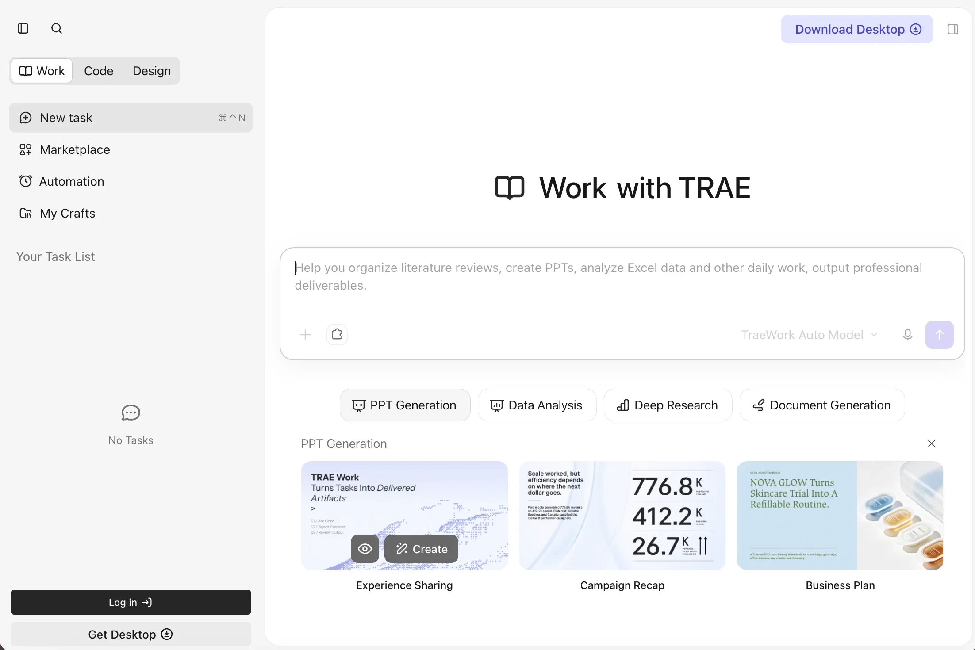
Task: Select the Deep Research chip
Action: (668, 405)
